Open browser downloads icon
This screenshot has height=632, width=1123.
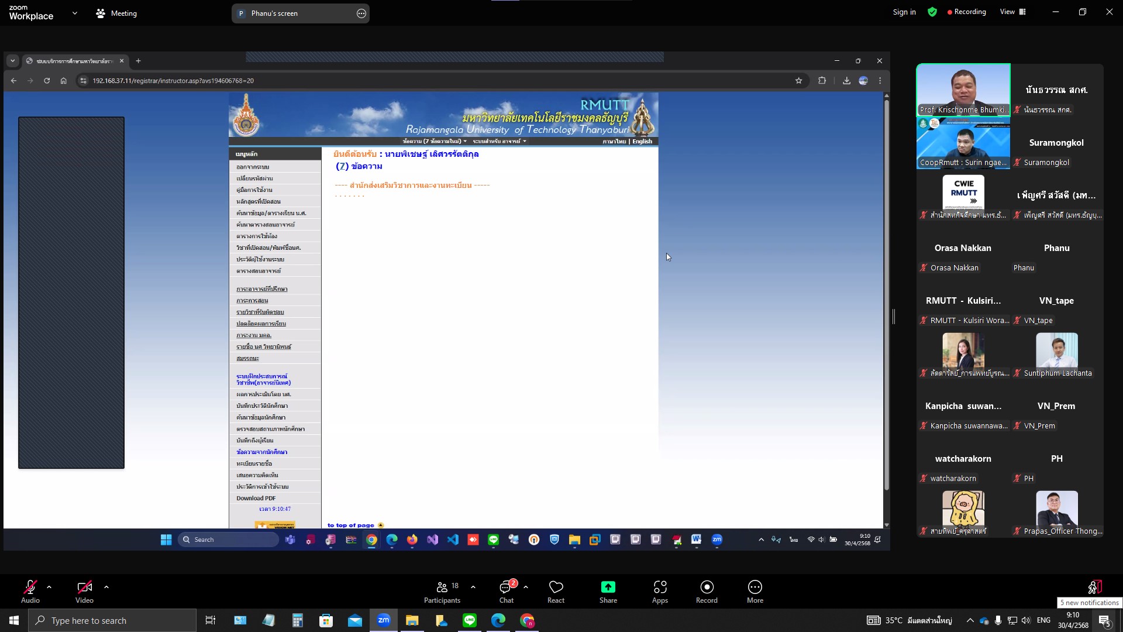click(846, 81)
